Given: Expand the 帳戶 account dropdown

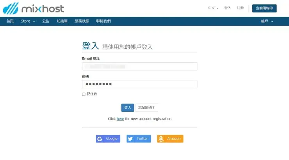Looking at the screenshot, I should (267, 21).
